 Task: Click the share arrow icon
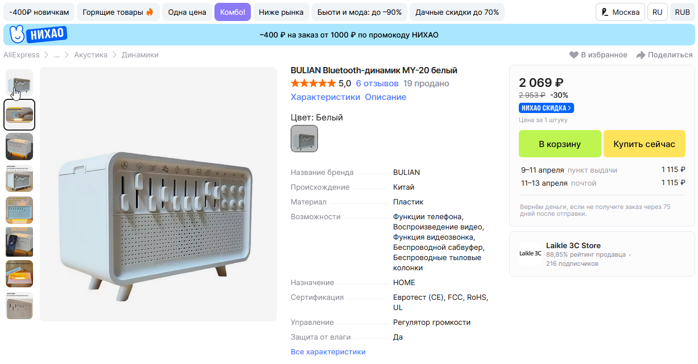(641, 55)
